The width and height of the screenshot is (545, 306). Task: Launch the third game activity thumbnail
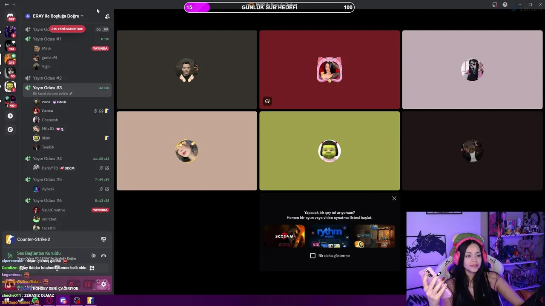pyautogui.click(x=375, y=236)
